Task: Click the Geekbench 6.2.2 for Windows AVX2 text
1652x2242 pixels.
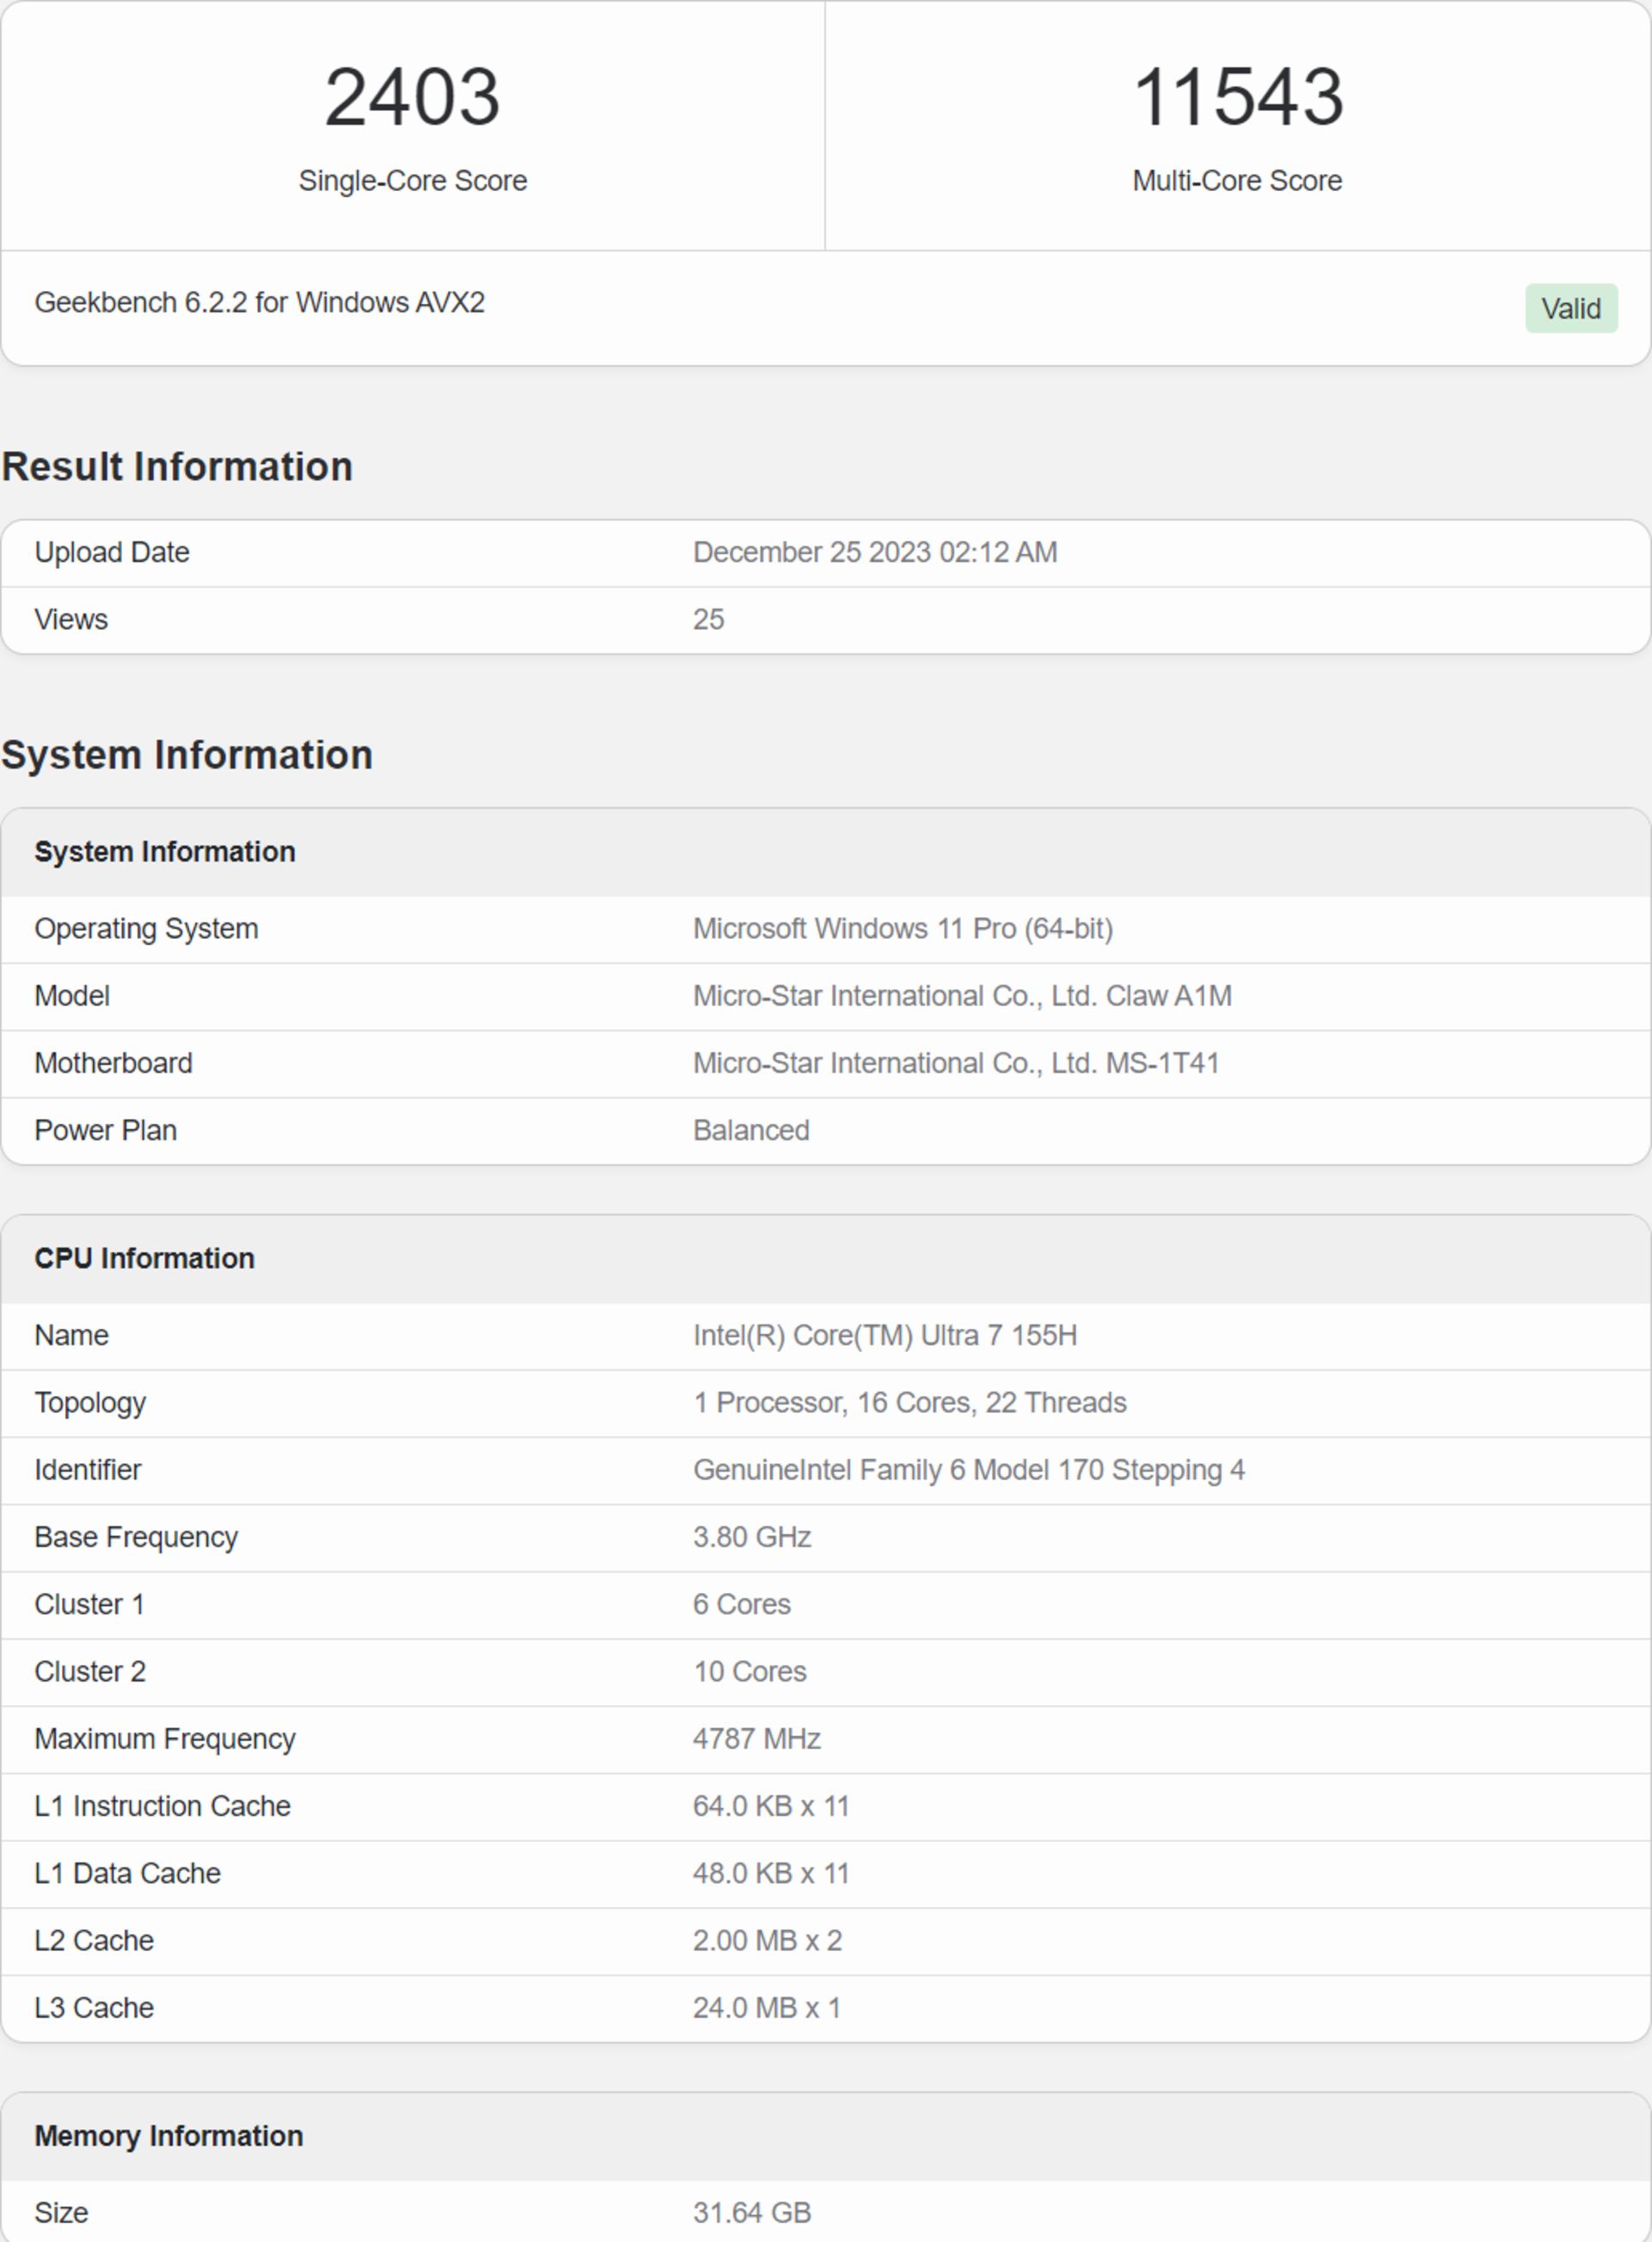Action: 259,302
